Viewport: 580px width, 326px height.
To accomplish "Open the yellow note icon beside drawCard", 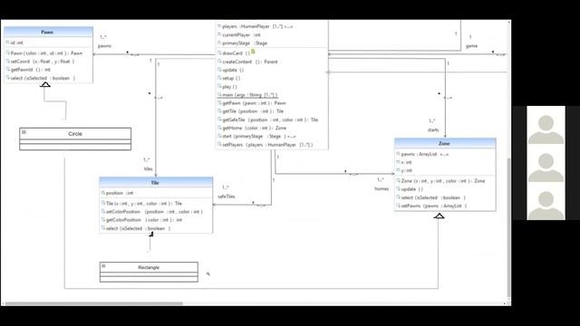I will click(253, 52).
